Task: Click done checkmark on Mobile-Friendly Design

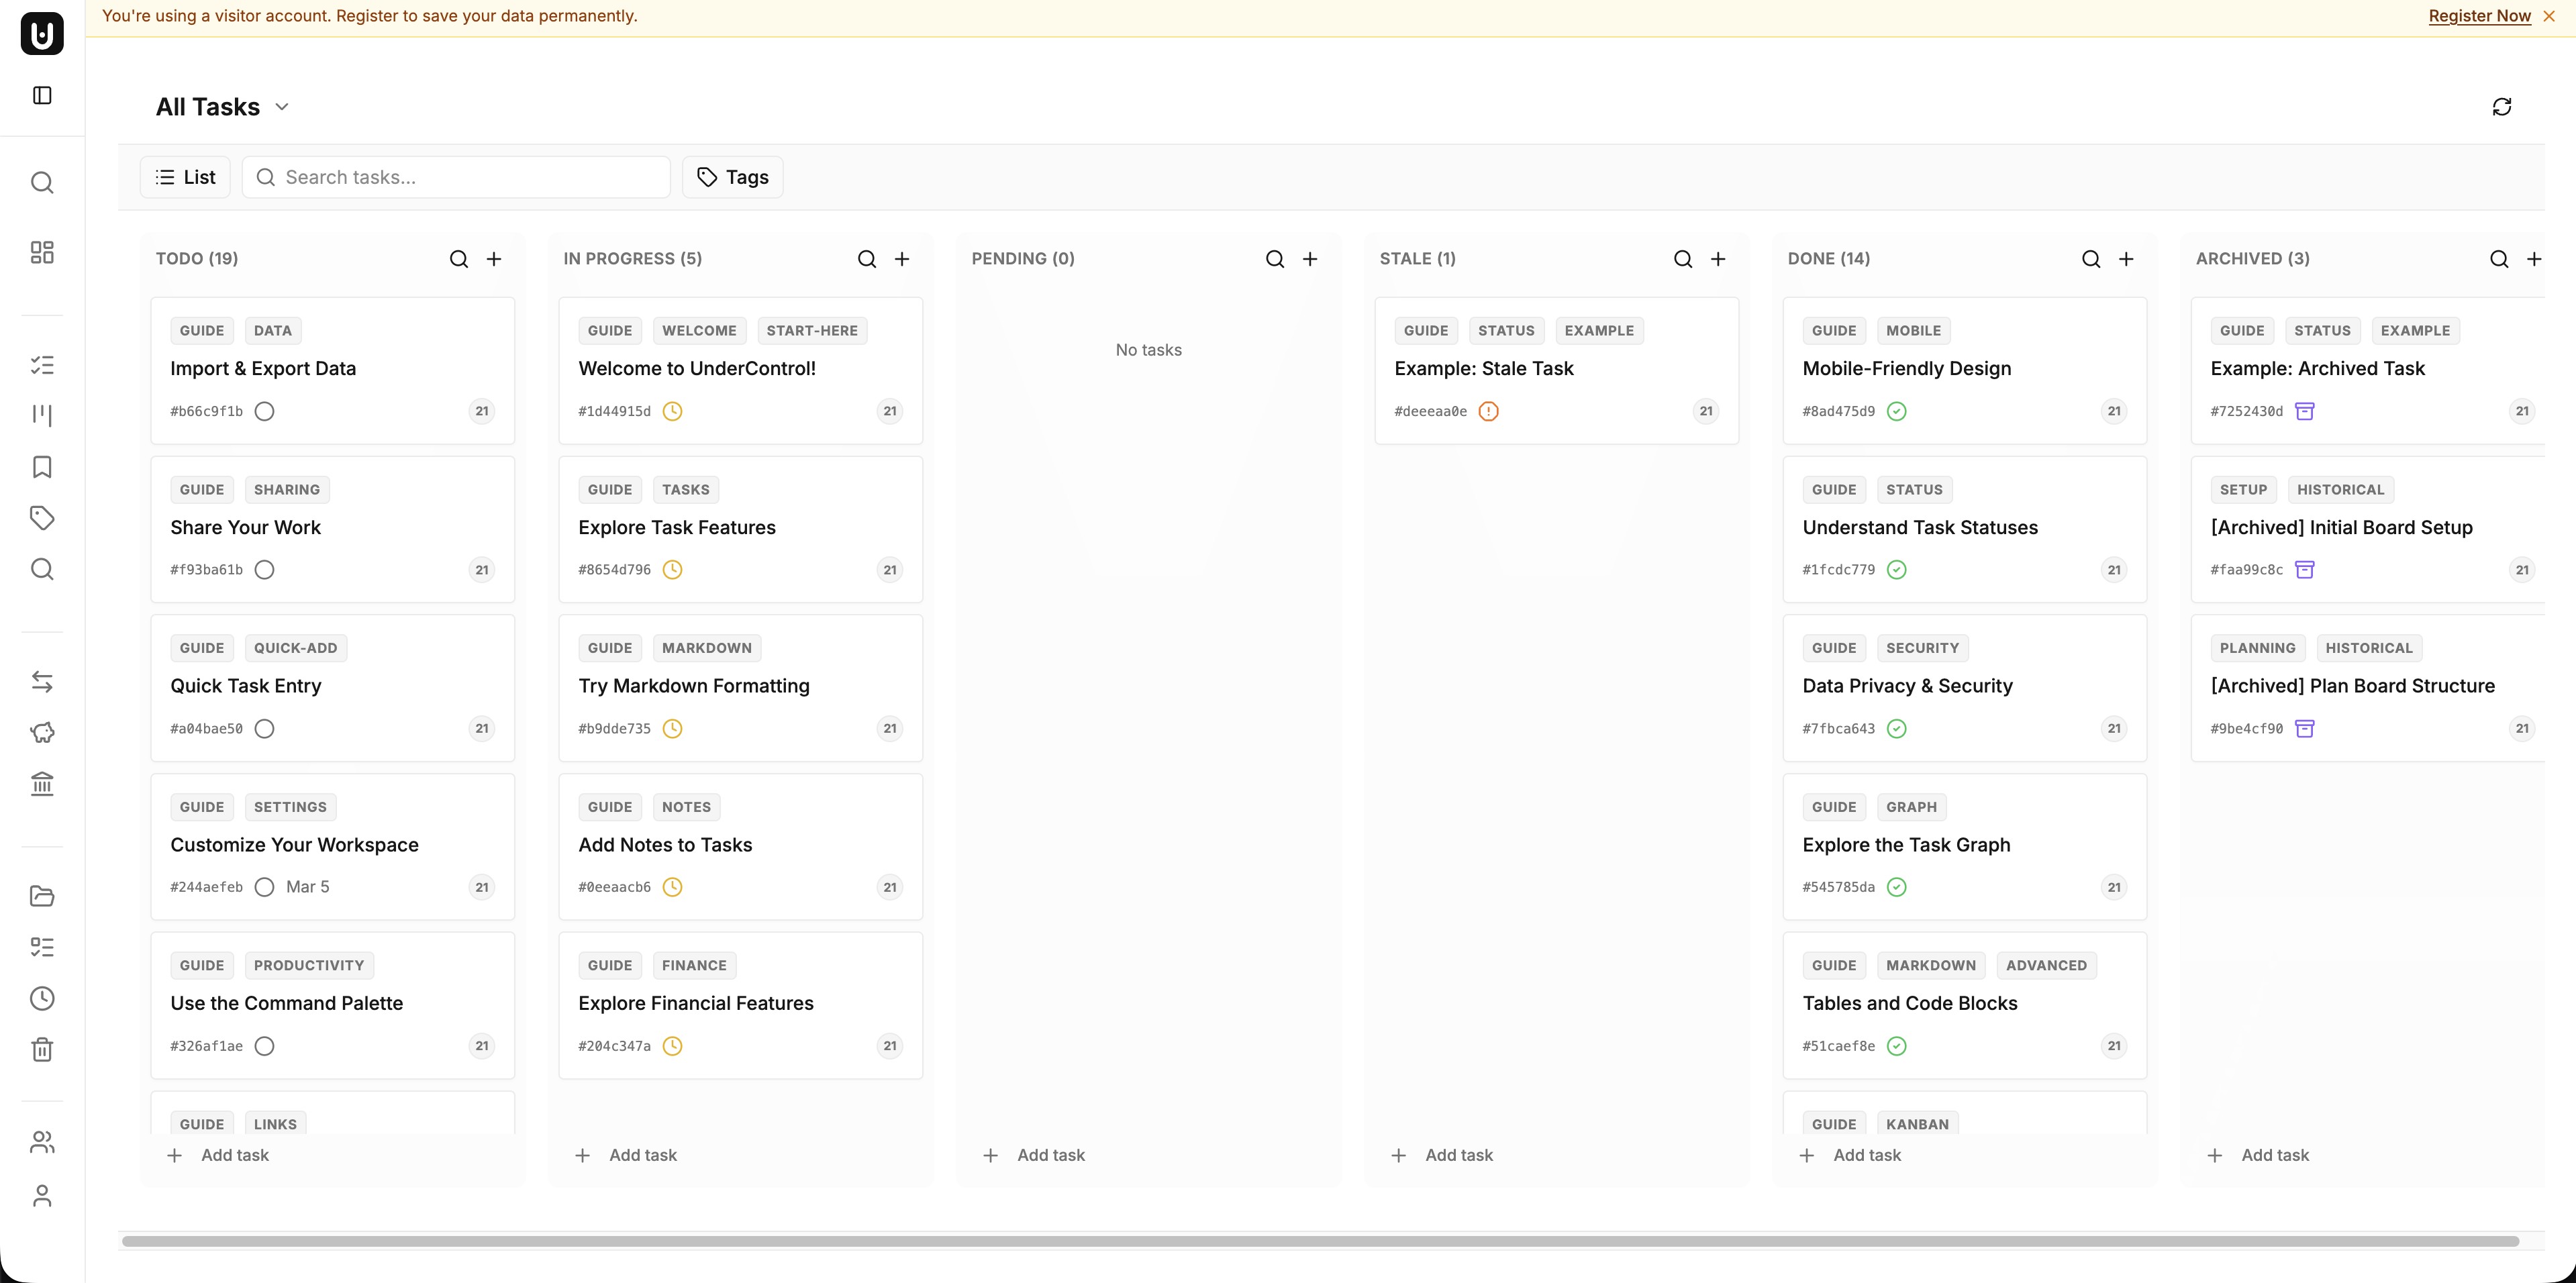Action: (1897, 411)
